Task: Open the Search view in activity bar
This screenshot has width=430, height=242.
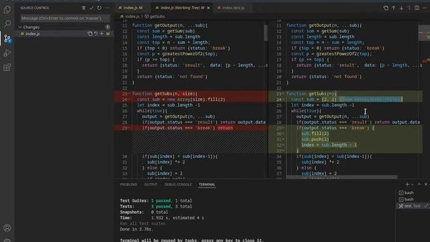Action: click(x=7, y=24)
